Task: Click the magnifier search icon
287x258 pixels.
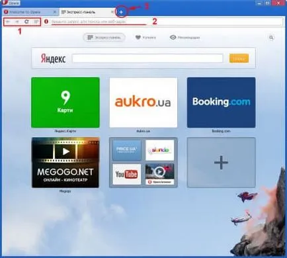Action: (x=271, y=38)
